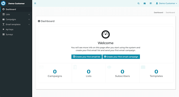Click the user avatar icon beside Demo Customer
Screen dimensions: 179x97
(x=157, y=3)
